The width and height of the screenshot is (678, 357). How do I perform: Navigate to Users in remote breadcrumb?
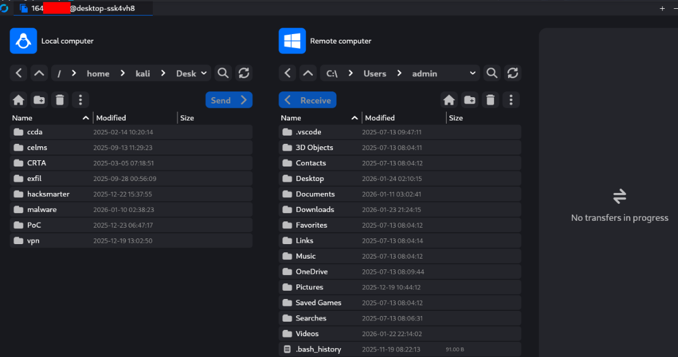[x=375, y=74]
